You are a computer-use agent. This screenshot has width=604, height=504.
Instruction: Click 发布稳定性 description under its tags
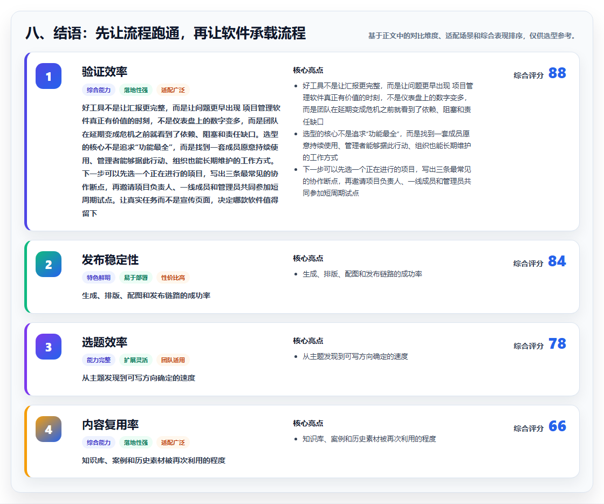(146, 295)
